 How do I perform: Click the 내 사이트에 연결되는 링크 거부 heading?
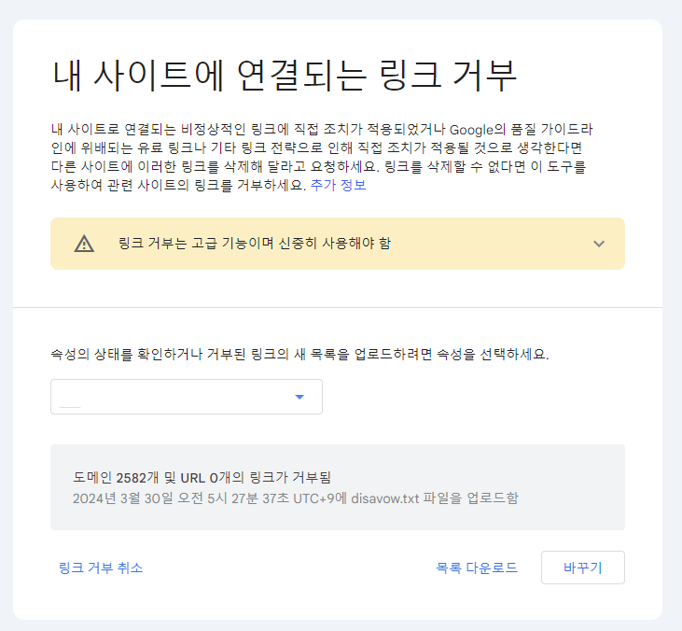tap(285, 76)
